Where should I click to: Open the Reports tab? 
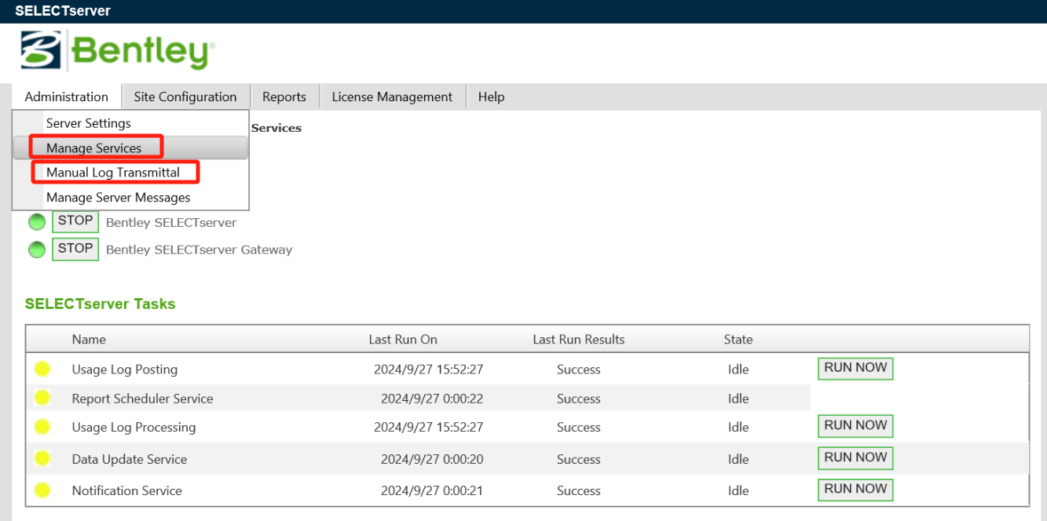[x=284, y=97]
